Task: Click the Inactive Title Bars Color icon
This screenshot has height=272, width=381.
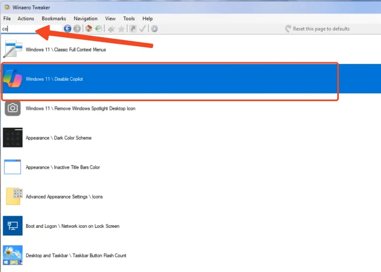Action: coord(13,167)
